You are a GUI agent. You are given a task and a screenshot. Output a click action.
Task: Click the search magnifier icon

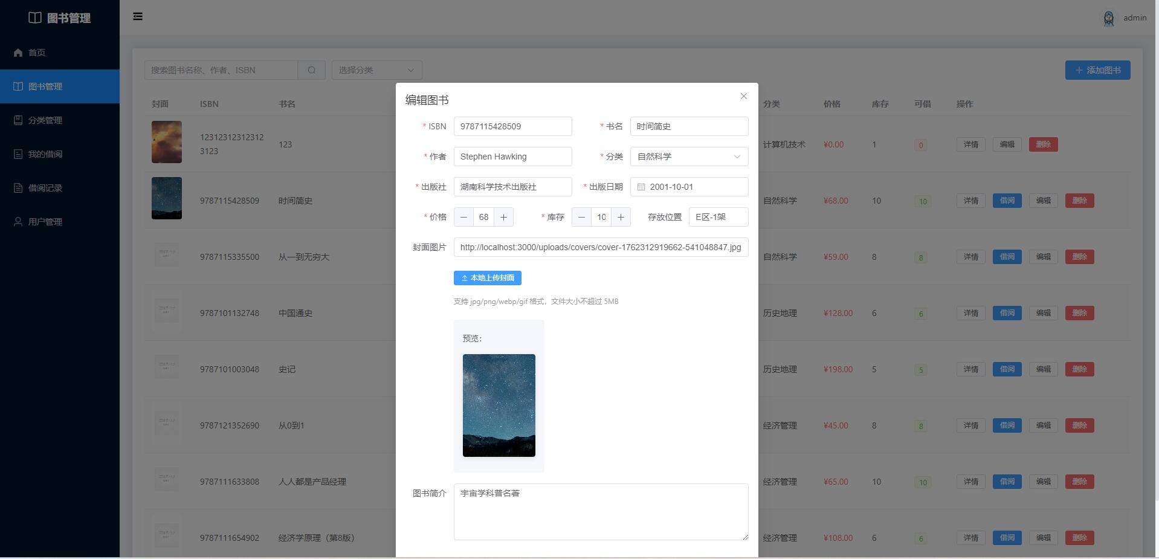click(x=311, y=69)
